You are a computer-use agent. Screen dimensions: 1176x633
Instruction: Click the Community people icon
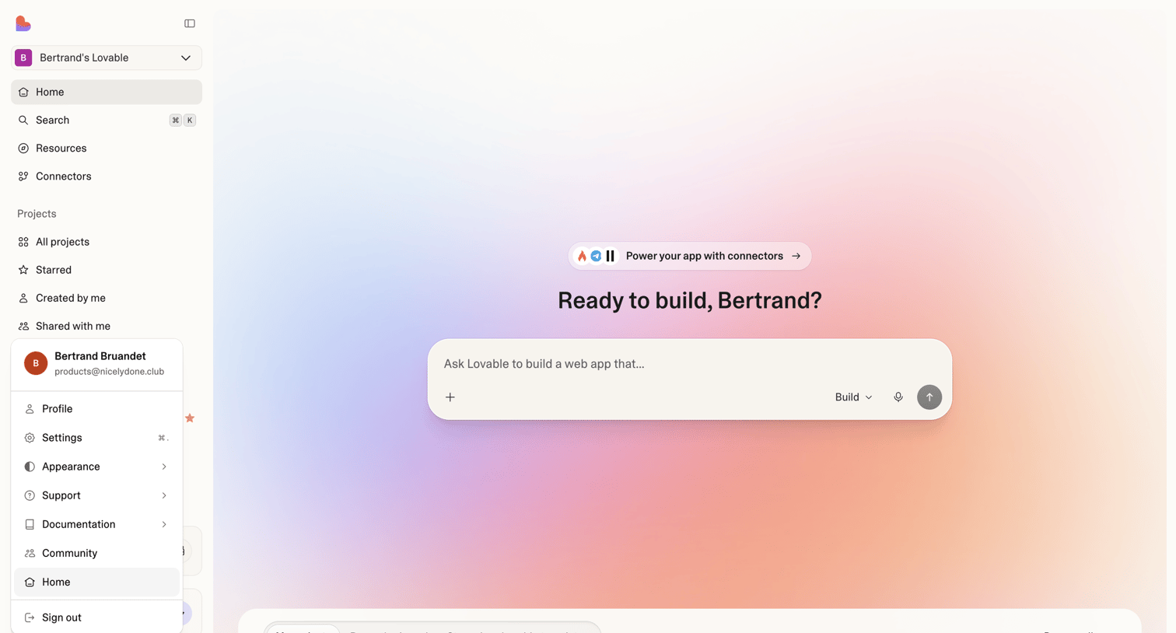(30, 553)
